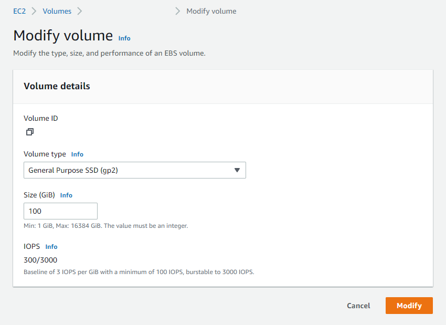Viewport: 446px width, 325px height.
Task: Click the Volume details section heading
Action: (57, 86)
